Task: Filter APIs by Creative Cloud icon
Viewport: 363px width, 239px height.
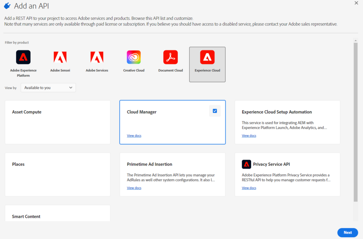Action: [x=134, y=57]
